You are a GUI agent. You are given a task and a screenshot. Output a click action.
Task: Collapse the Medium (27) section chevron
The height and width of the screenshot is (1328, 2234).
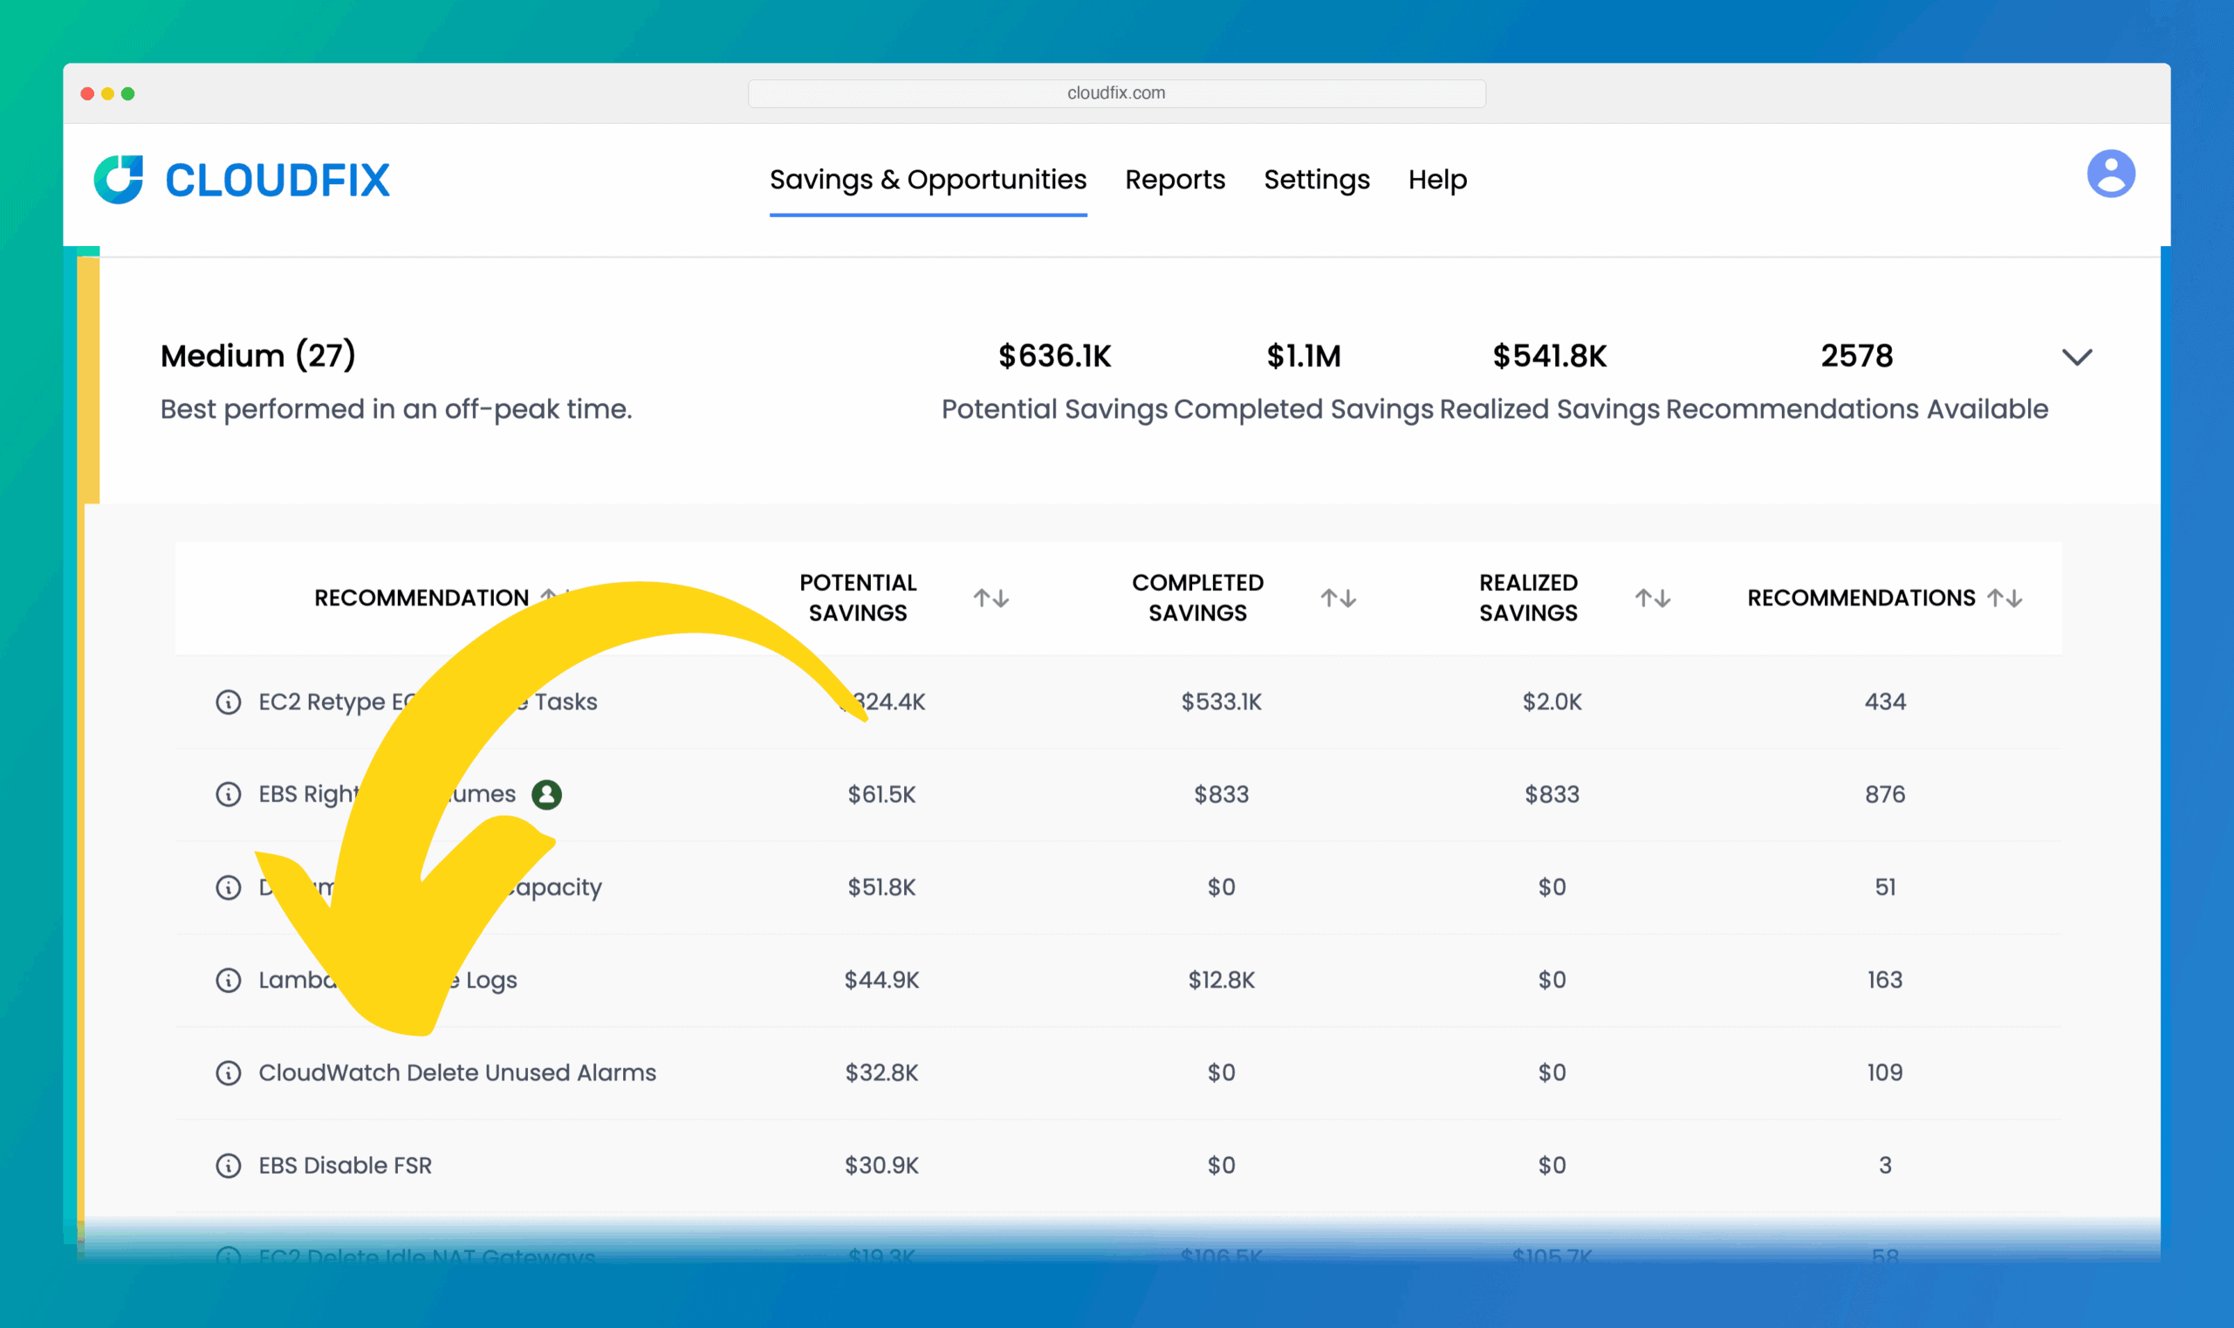(x=2076, y=357)
